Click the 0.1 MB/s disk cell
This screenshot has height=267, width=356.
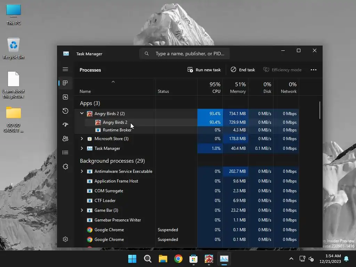pyautogui.click(x=261, y=148)
